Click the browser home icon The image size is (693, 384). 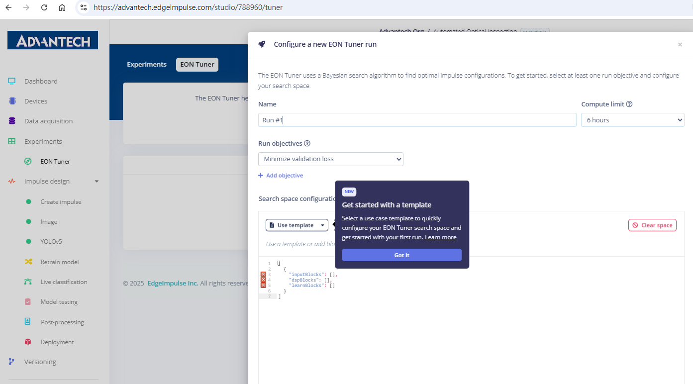coord(62,7)
